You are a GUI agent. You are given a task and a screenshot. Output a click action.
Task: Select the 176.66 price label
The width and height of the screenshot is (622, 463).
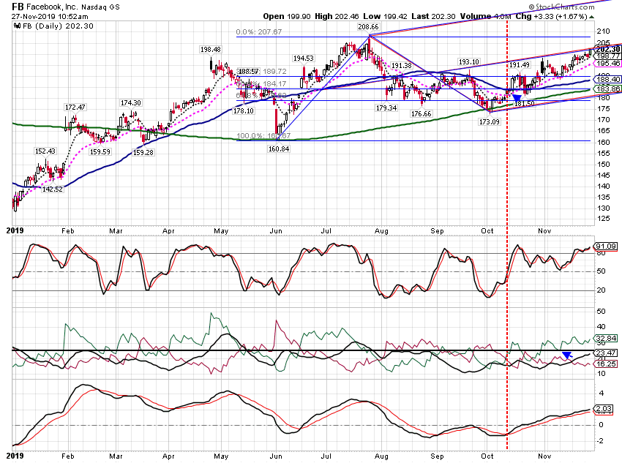421,114
